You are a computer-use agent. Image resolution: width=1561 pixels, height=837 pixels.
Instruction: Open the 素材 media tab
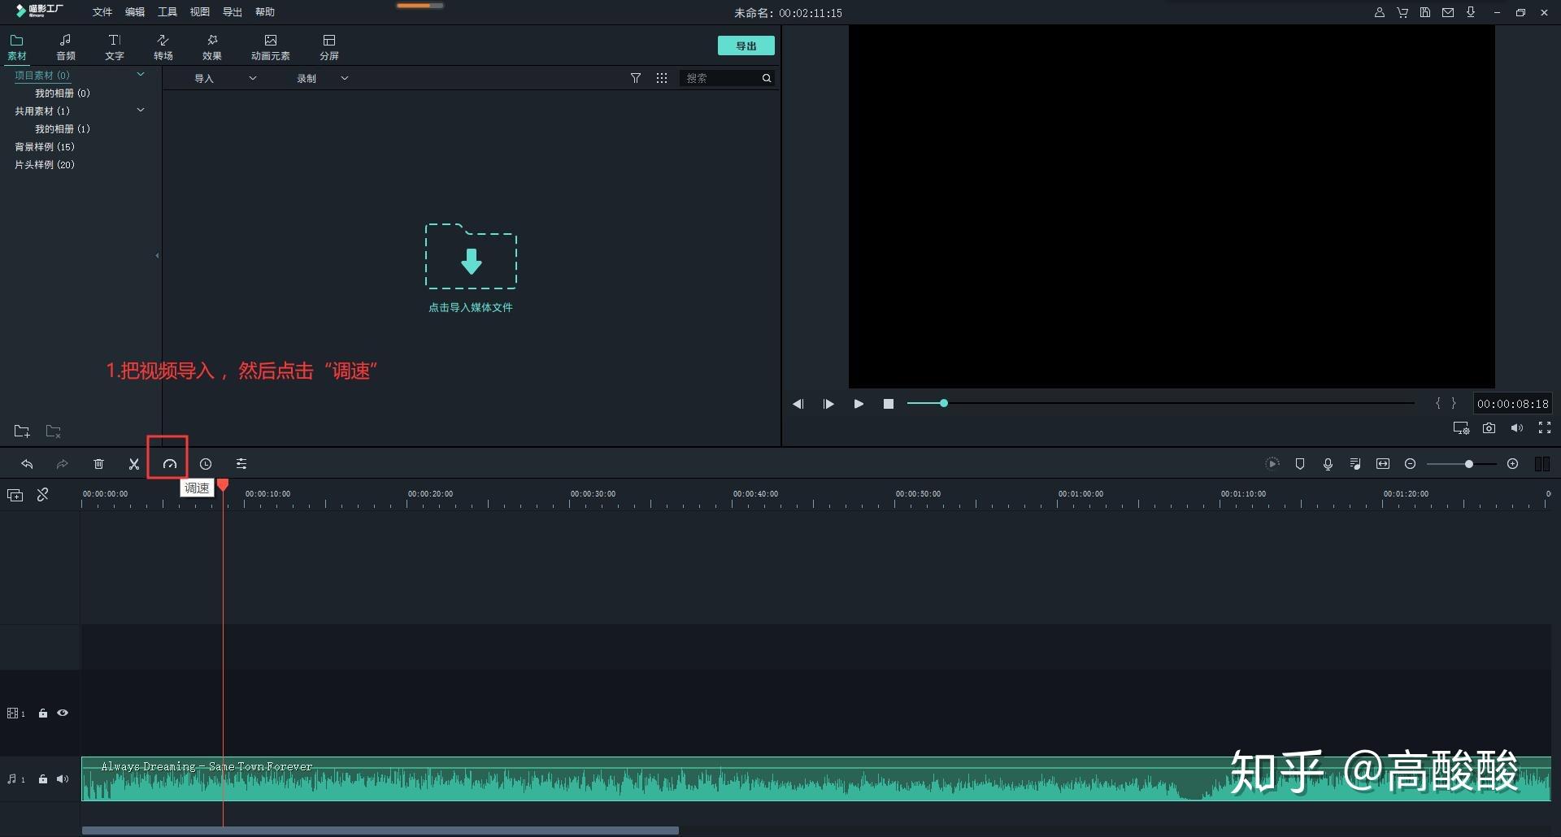17,47
